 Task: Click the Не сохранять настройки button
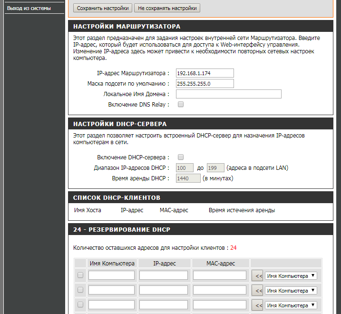(x=166, y=8)
